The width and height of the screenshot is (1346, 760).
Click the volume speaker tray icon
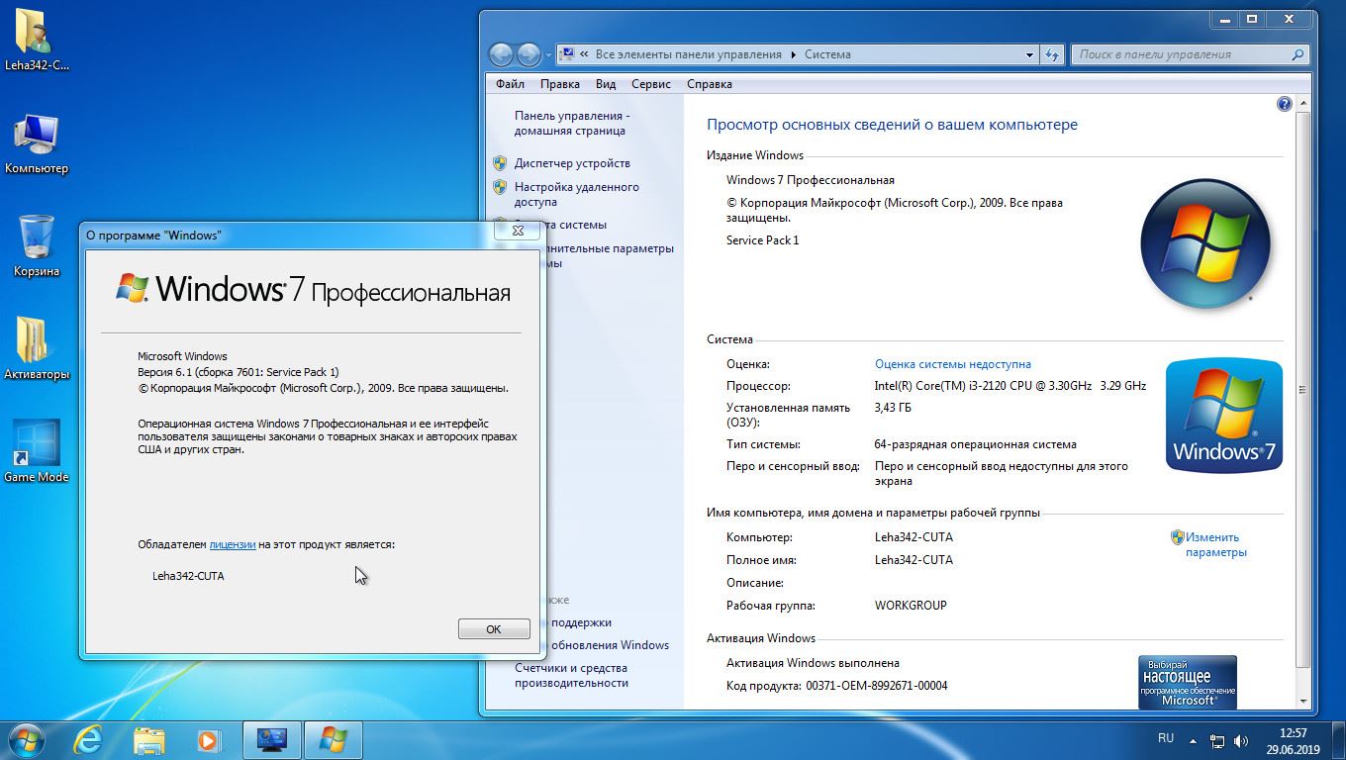[x=1241, y=740]
